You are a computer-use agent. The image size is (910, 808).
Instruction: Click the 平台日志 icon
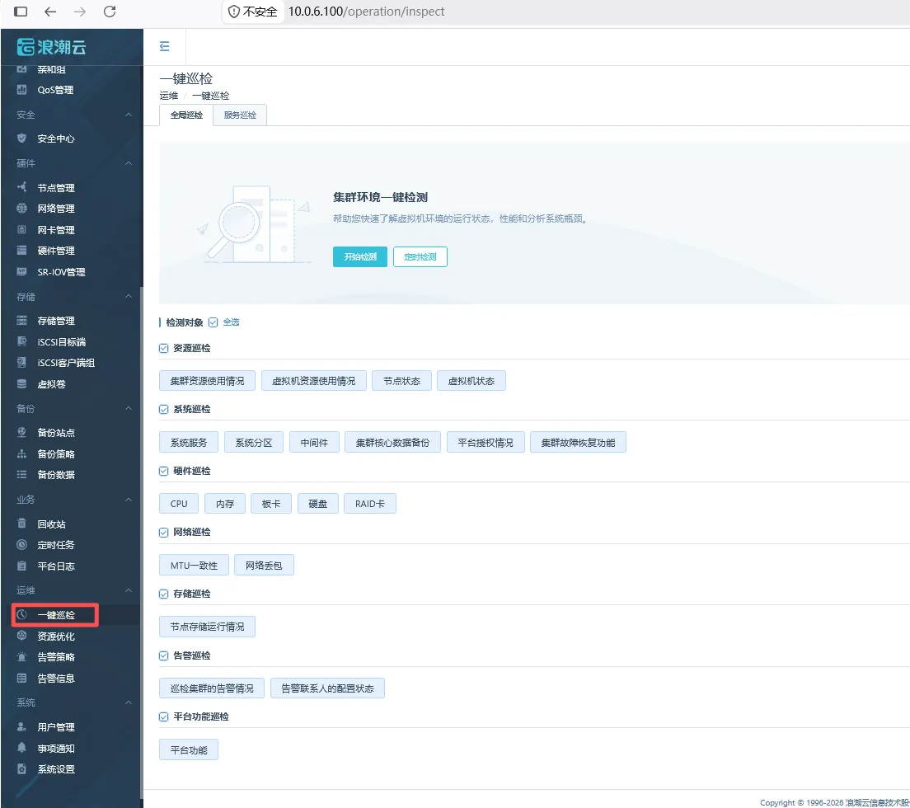[x=21, y=566]
